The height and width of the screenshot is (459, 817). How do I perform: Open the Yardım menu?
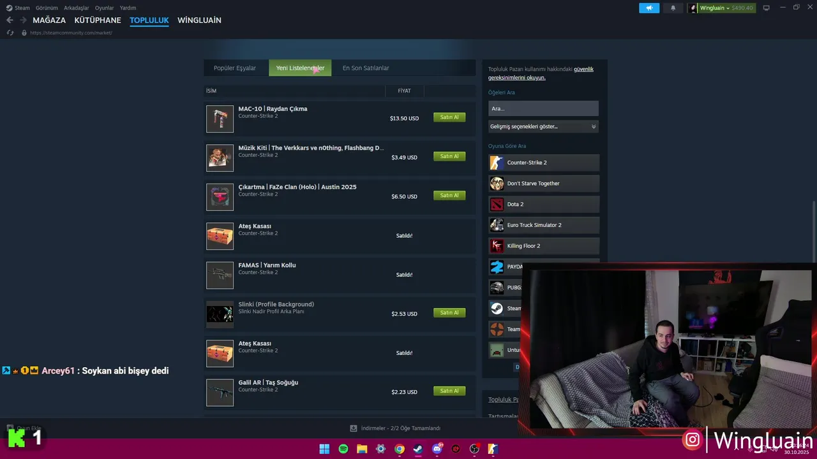(128, 8)
